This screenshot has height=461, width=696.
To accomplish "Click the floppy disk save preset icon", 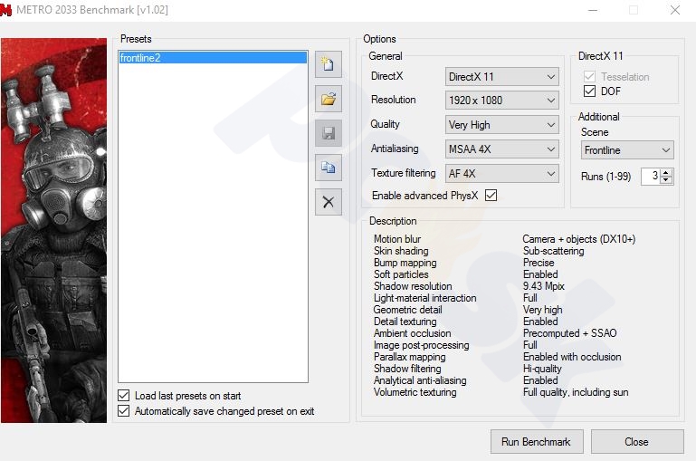I will (329, 133).
